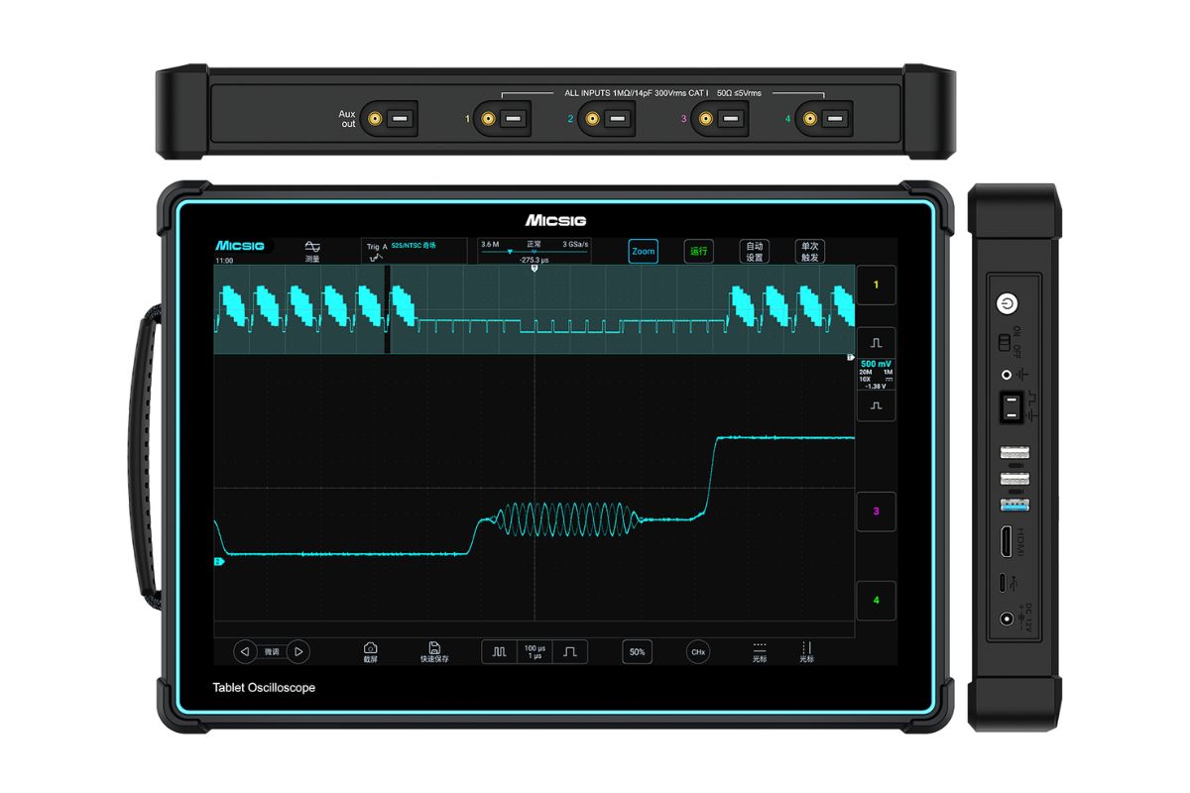Tap the 'Tablet Oscilloscope' label
This screenshot has width=1190, height=793.
click(x=264, y=688)
